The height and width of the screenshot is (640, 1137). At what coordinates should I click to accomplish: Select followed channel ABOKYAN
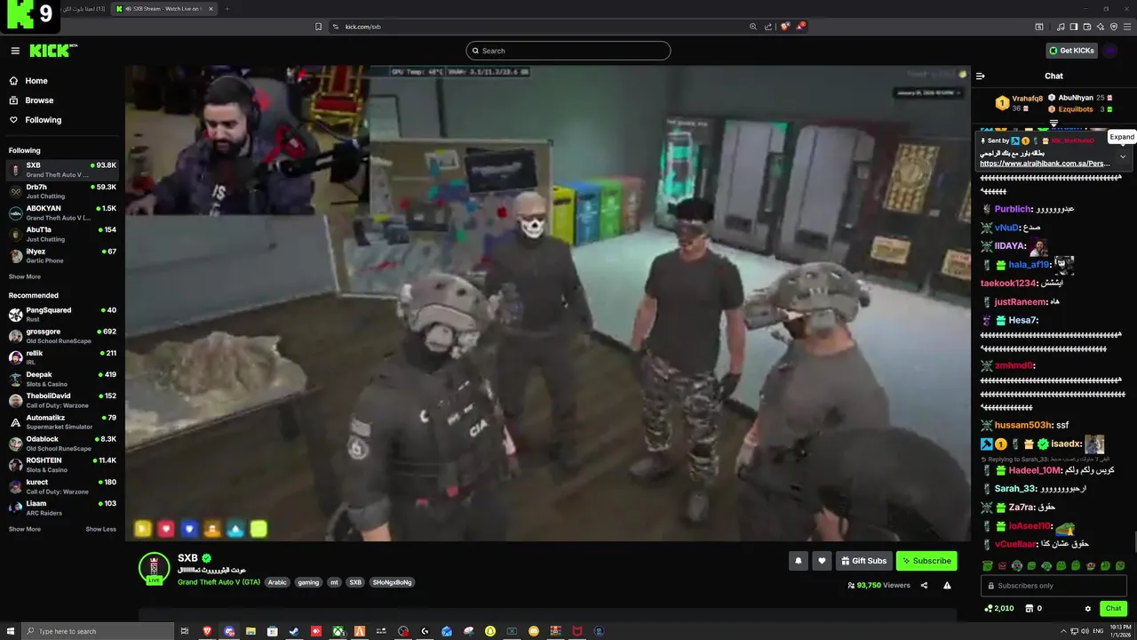[62, 212]
